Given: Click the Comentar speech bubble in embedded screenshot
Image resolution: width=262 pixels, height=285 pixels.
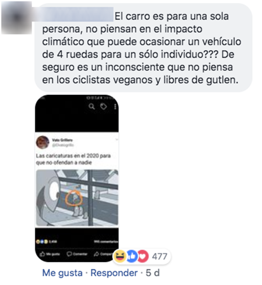Looking at the screenshot, I should pyautogui.click(x=77, y=254).
